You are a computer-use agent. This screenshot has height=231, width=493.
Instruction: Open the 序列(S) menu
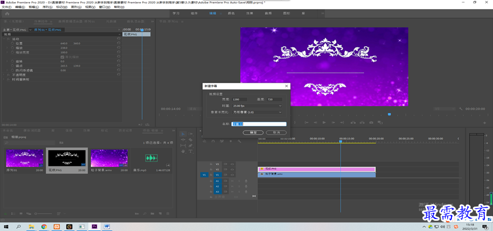47,7
